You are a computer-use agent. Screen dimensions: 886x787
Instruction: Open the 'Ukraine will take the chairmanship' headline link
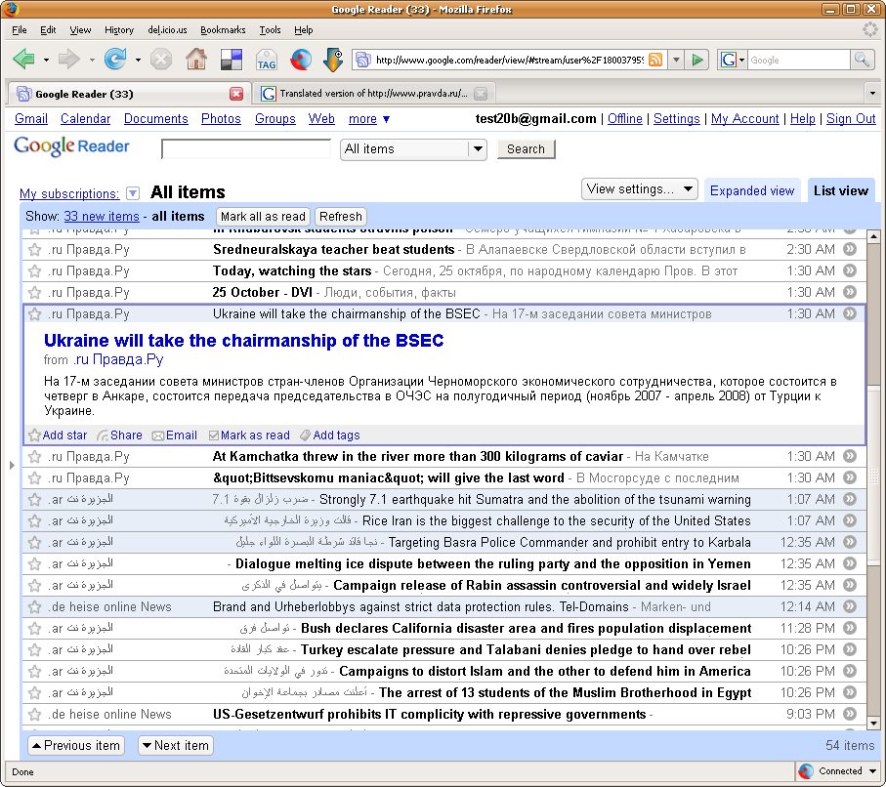click(243, 340)
